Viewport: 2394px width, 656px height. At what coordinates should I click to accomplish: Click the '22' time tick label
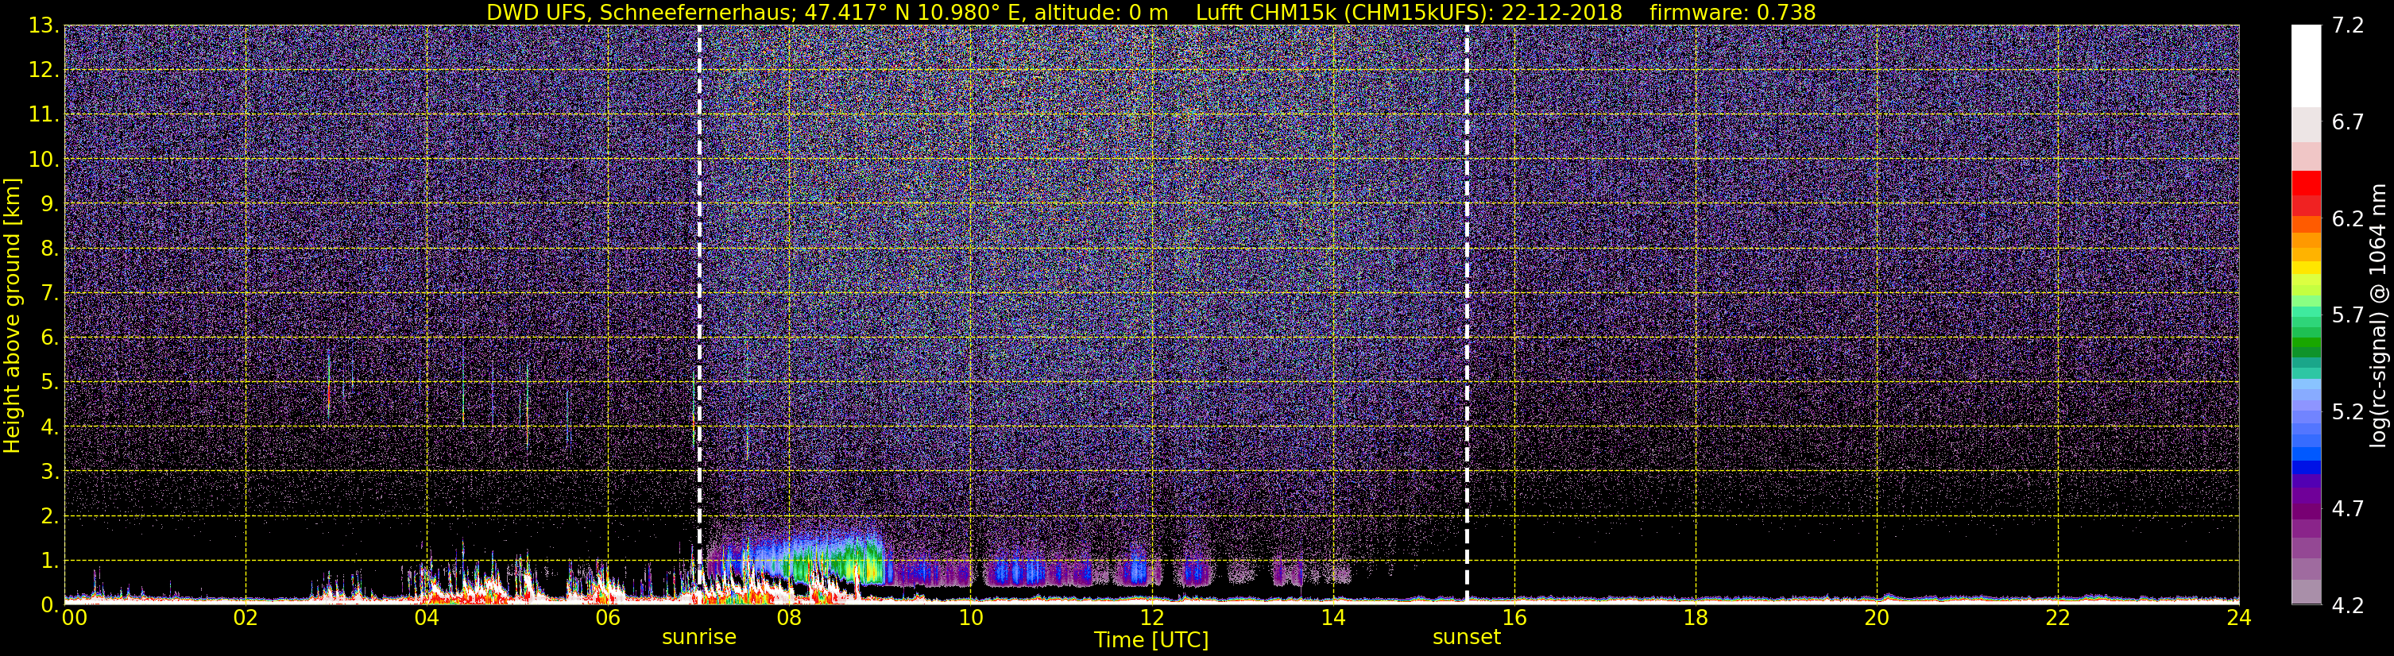(x=2058, y=618)
